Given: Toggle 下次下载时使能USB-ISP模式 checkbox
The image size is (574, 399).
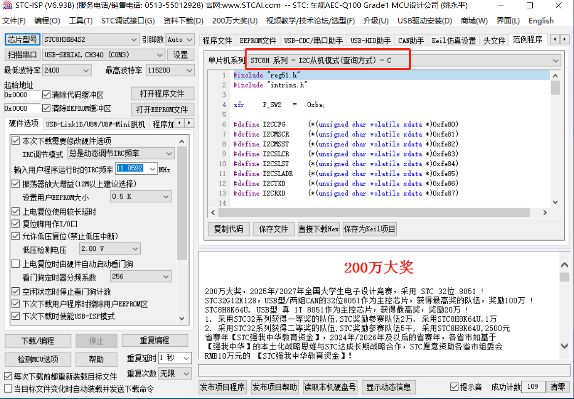Looking at the screenshot, I should [15, 316].
